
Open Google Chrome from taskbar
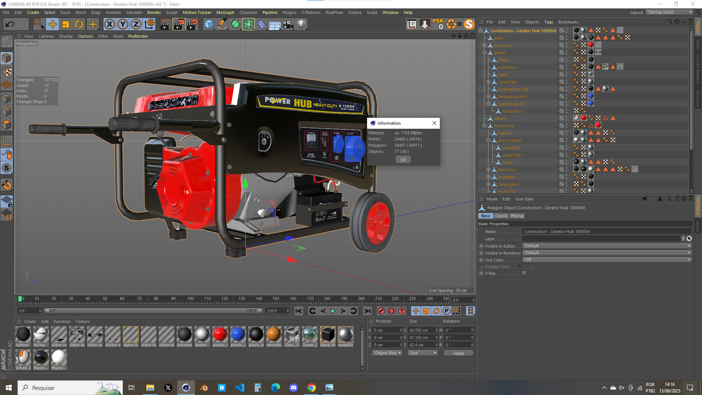click(312, 388)
